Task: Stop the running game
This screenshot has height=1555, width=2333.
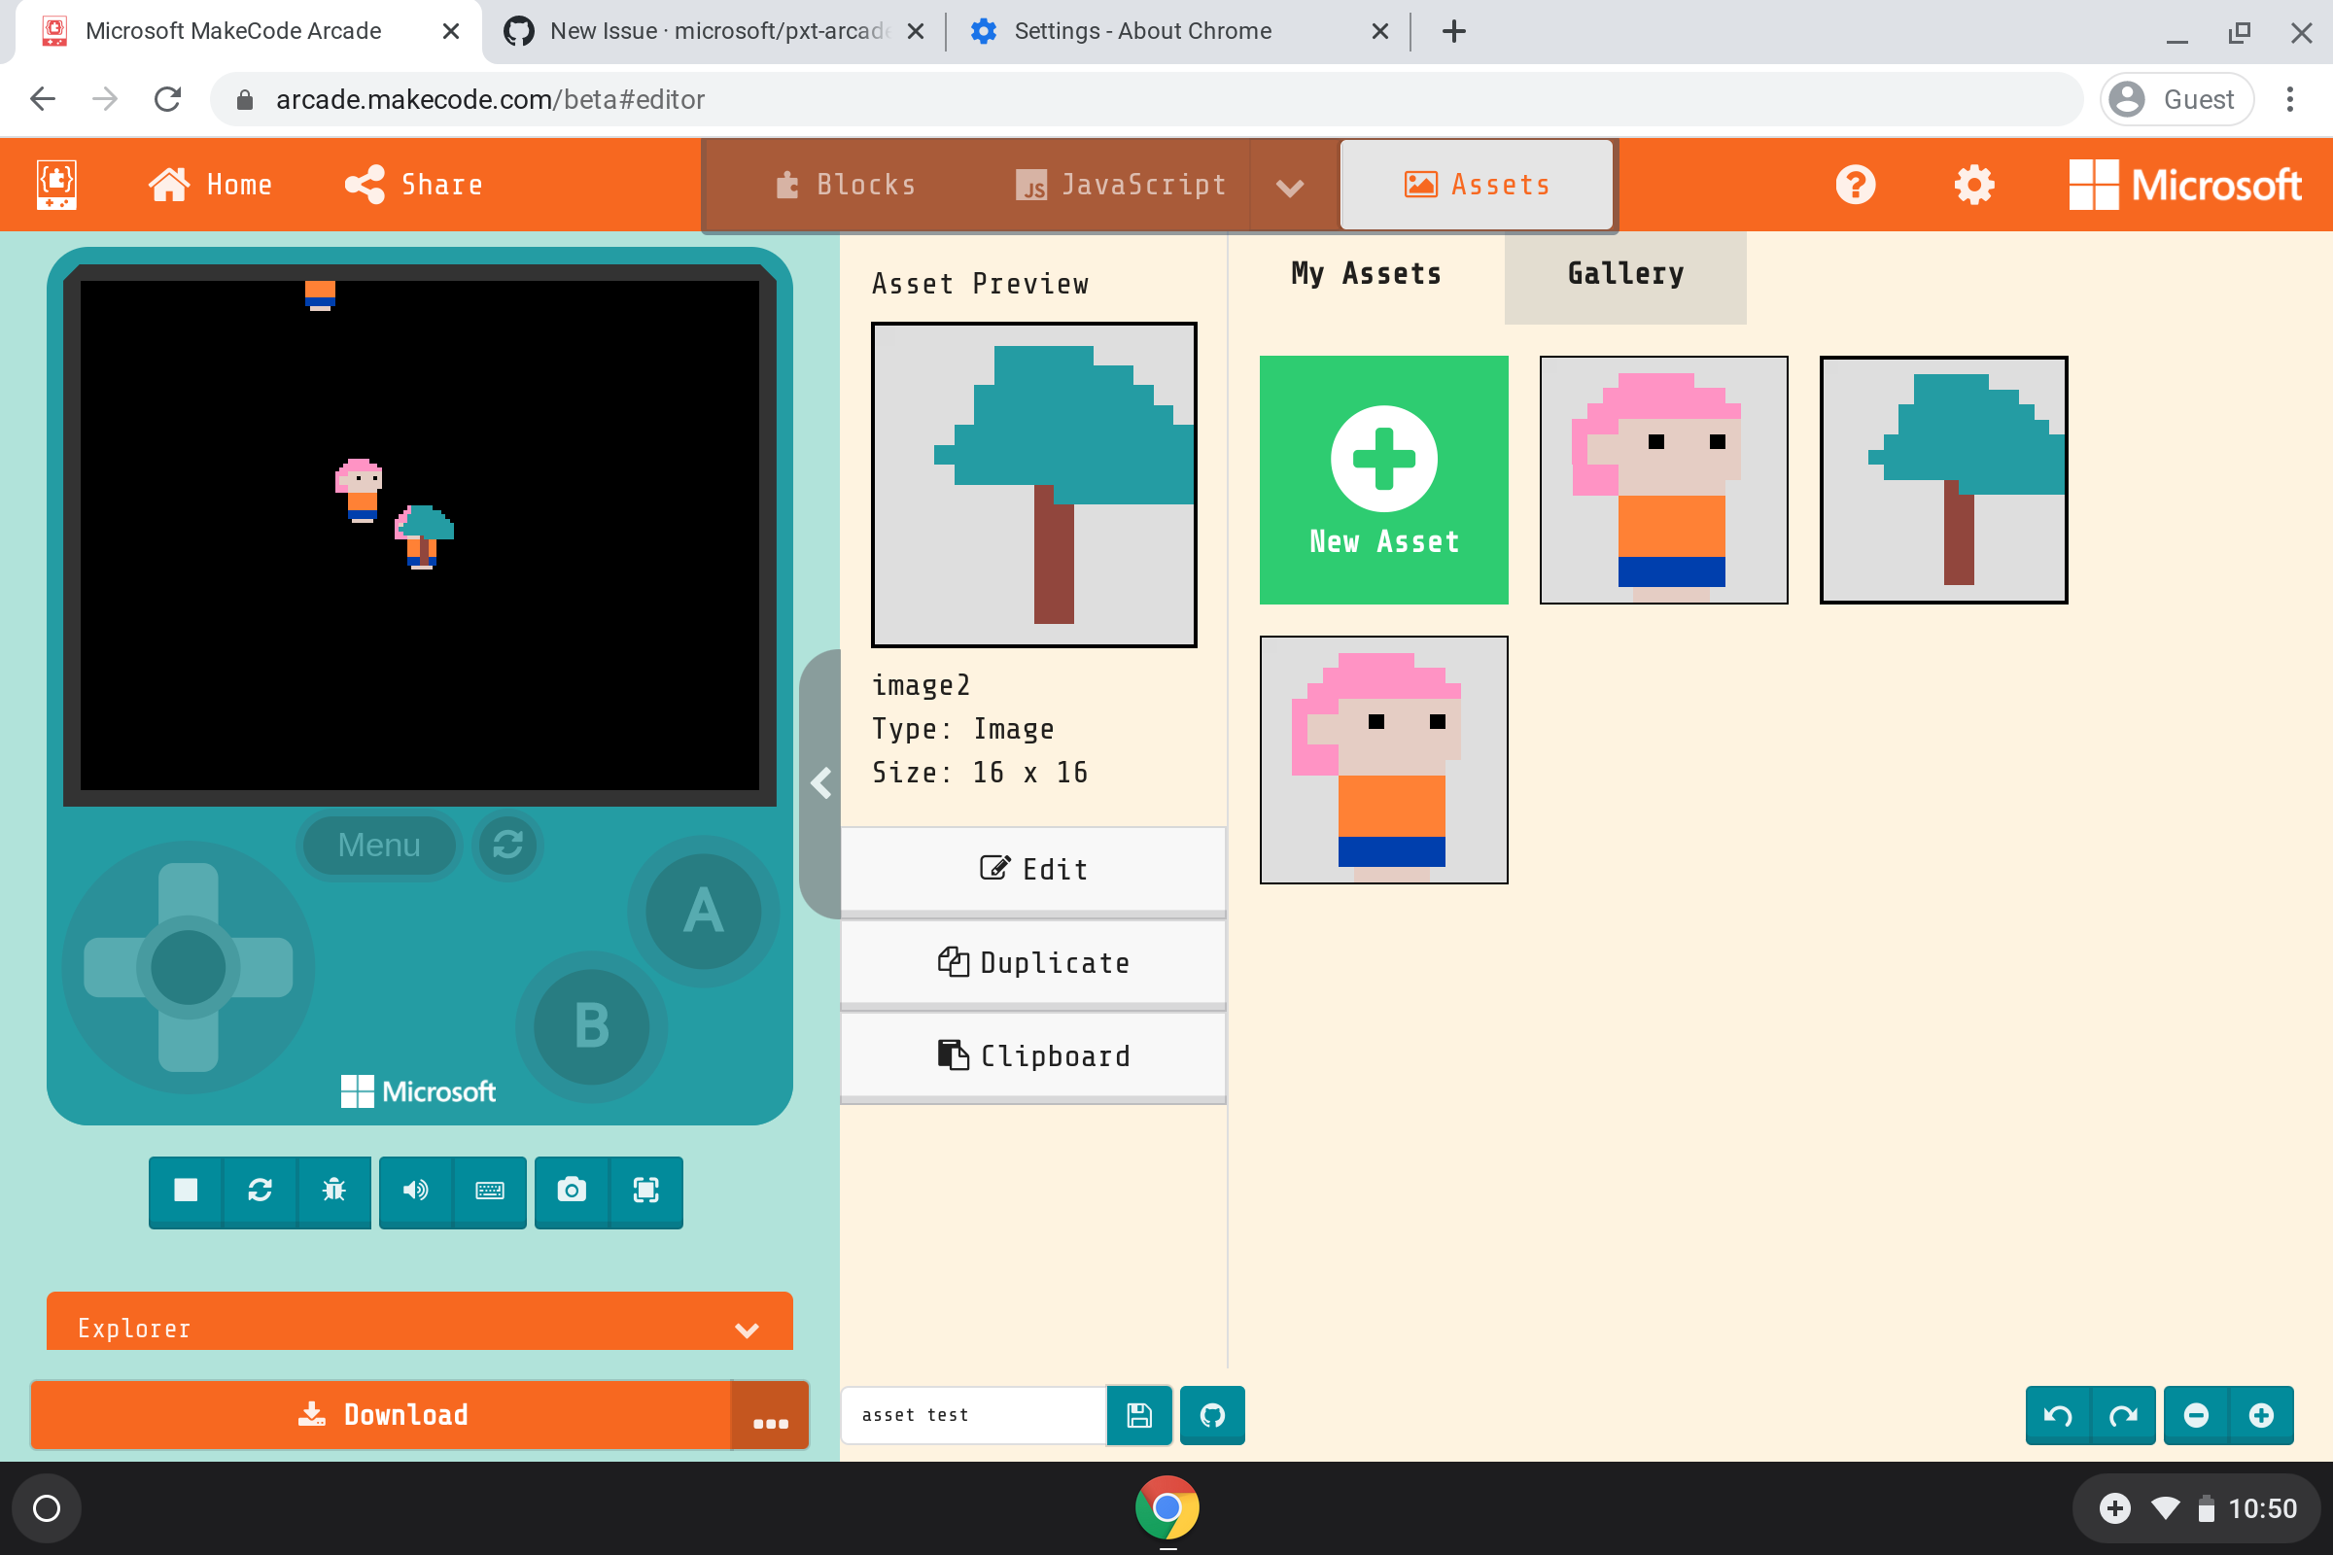Action: tap(185, 1192)
